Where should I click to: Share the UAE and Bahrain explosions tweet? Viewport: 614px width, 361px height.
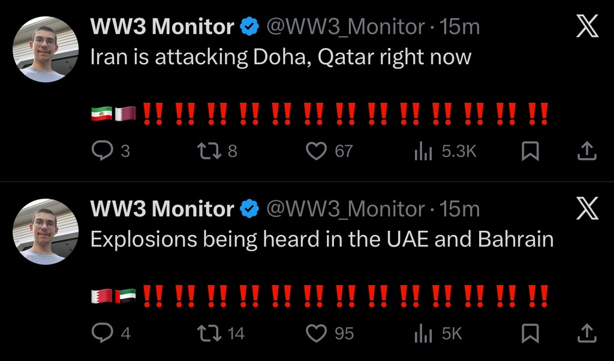click(x=586, y=333)
